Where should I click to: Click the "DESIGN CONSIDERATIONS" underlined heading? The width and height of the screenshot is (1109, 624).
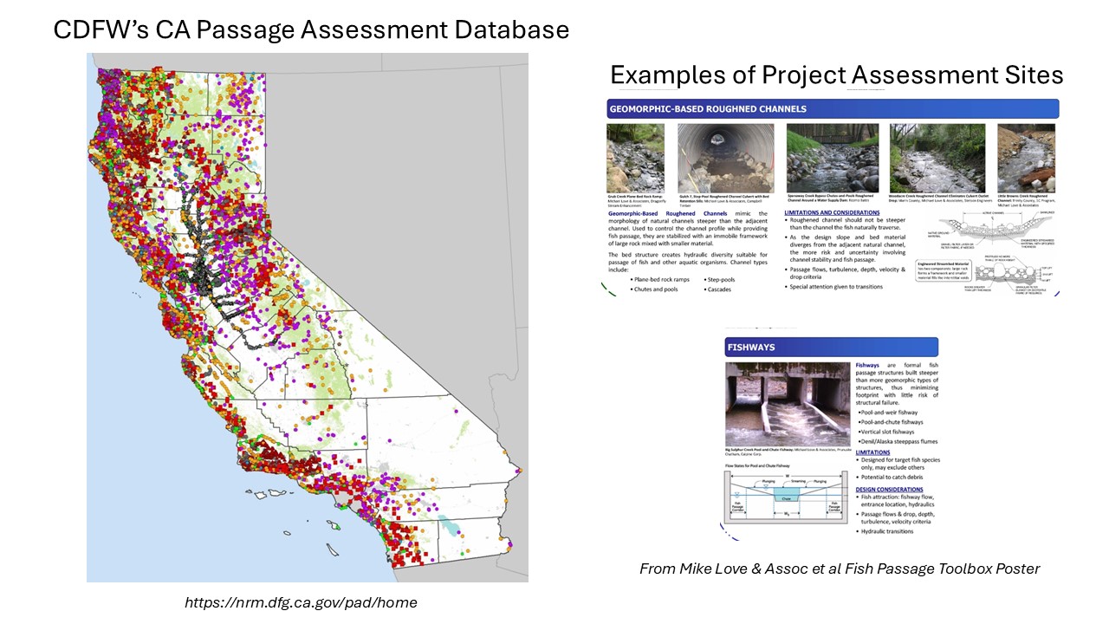tap(889, 490)
